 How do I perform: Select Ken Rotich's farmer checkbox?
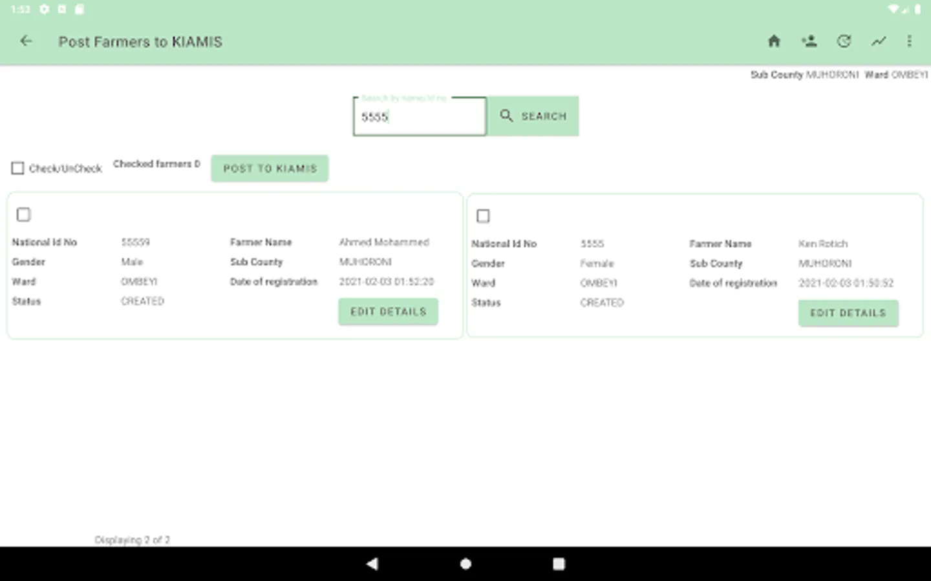pos(483,216)
